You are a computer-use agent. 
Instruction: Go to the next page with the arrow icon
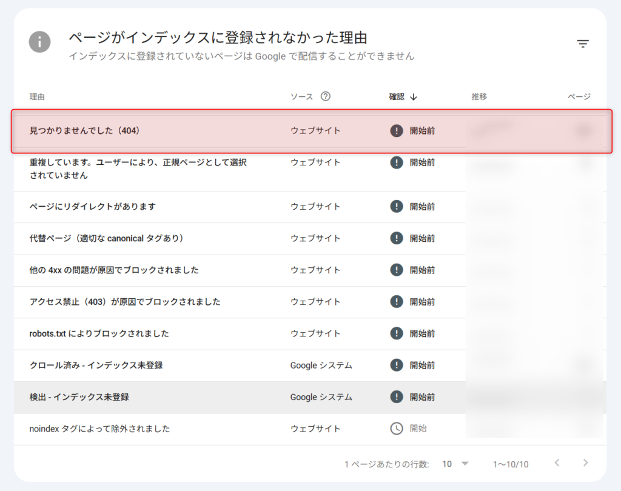(x=584, y=463)
